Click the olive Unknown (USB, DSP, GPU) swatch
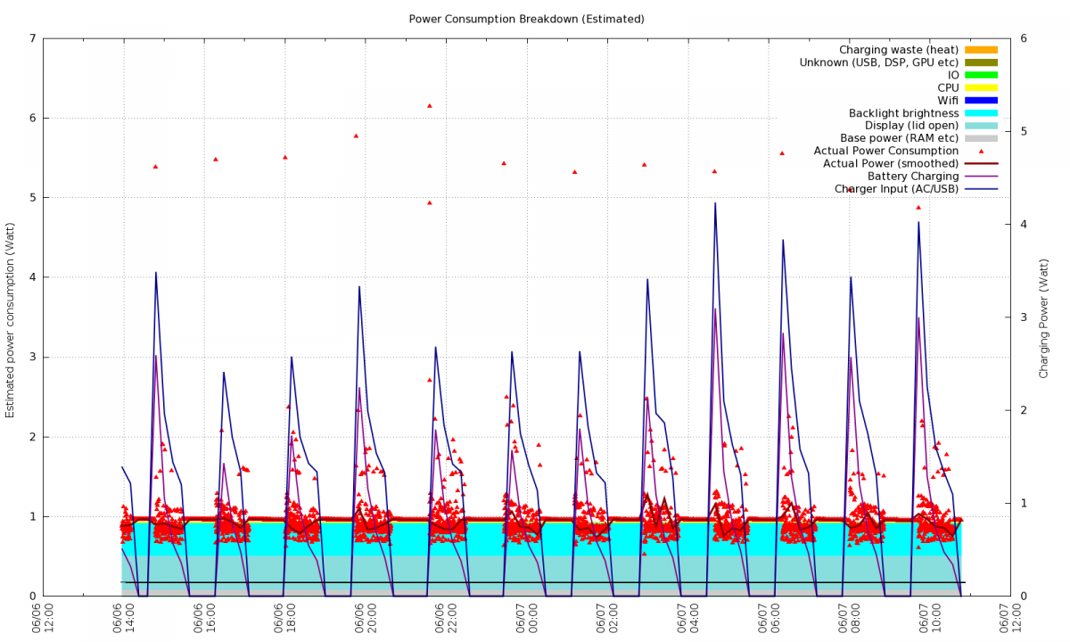The height and width of the screenshot is (642, 1070). click(x=980, y=62)
